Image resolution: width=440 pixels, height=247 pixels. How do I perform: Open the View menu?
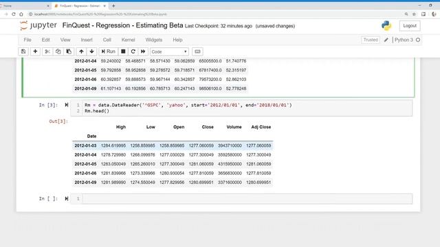[x=65, y=40]
